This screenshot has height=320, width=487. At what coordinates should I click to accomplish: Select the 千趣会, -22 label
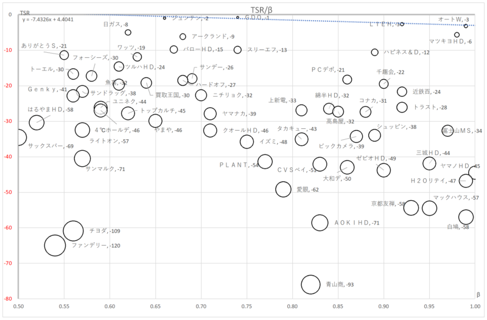pos(390,72)
